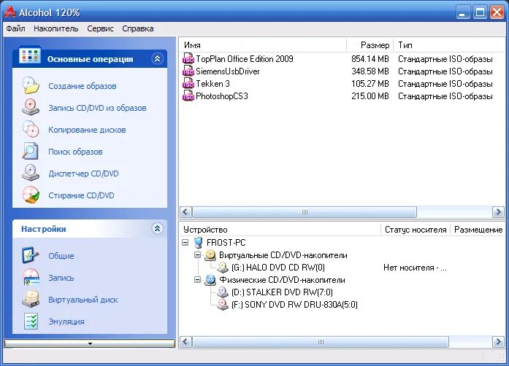Open Запись CD/DVD из образов

click(x=97, y=108)
